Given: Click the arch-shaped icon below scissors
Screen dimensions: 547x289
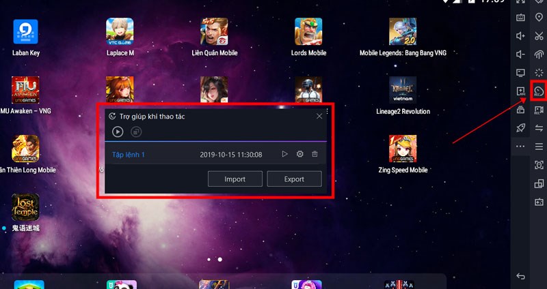Looking at the screenshot, I should 539,55.
